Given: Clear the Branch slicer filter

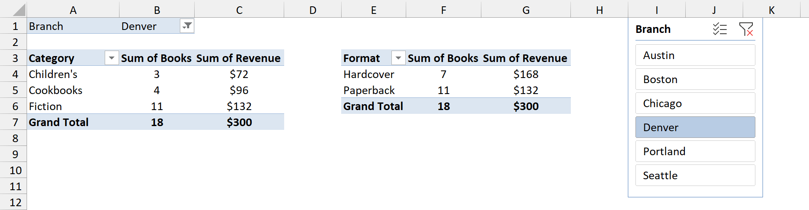Looking at the screenshot, I should point(746,29).
